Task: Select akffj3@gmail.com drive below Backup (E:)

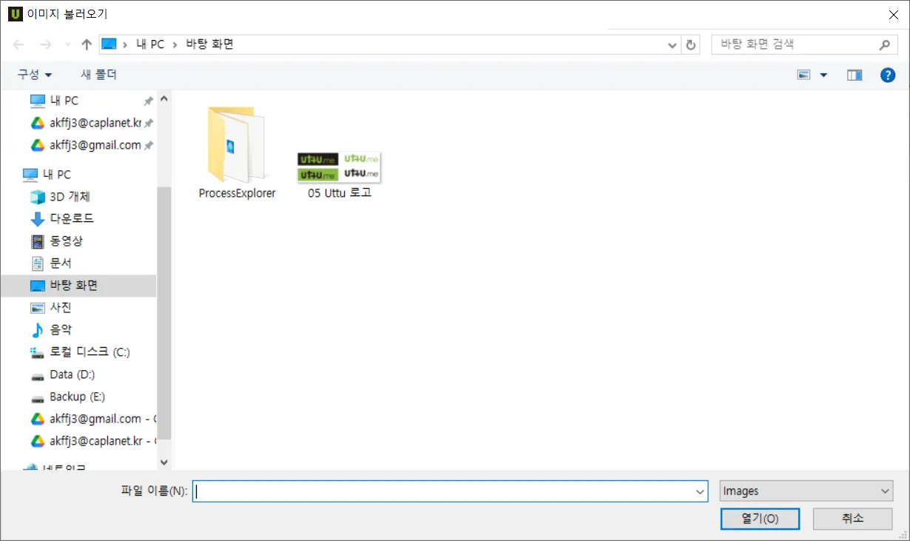Action: point(92,419)
